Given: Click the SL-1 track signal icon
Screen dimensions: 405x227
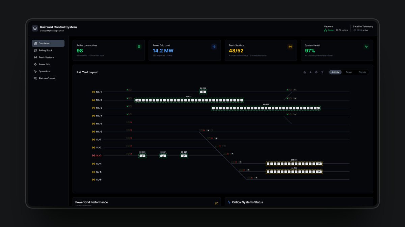Looking at the screenshot, I should point(94,140).
